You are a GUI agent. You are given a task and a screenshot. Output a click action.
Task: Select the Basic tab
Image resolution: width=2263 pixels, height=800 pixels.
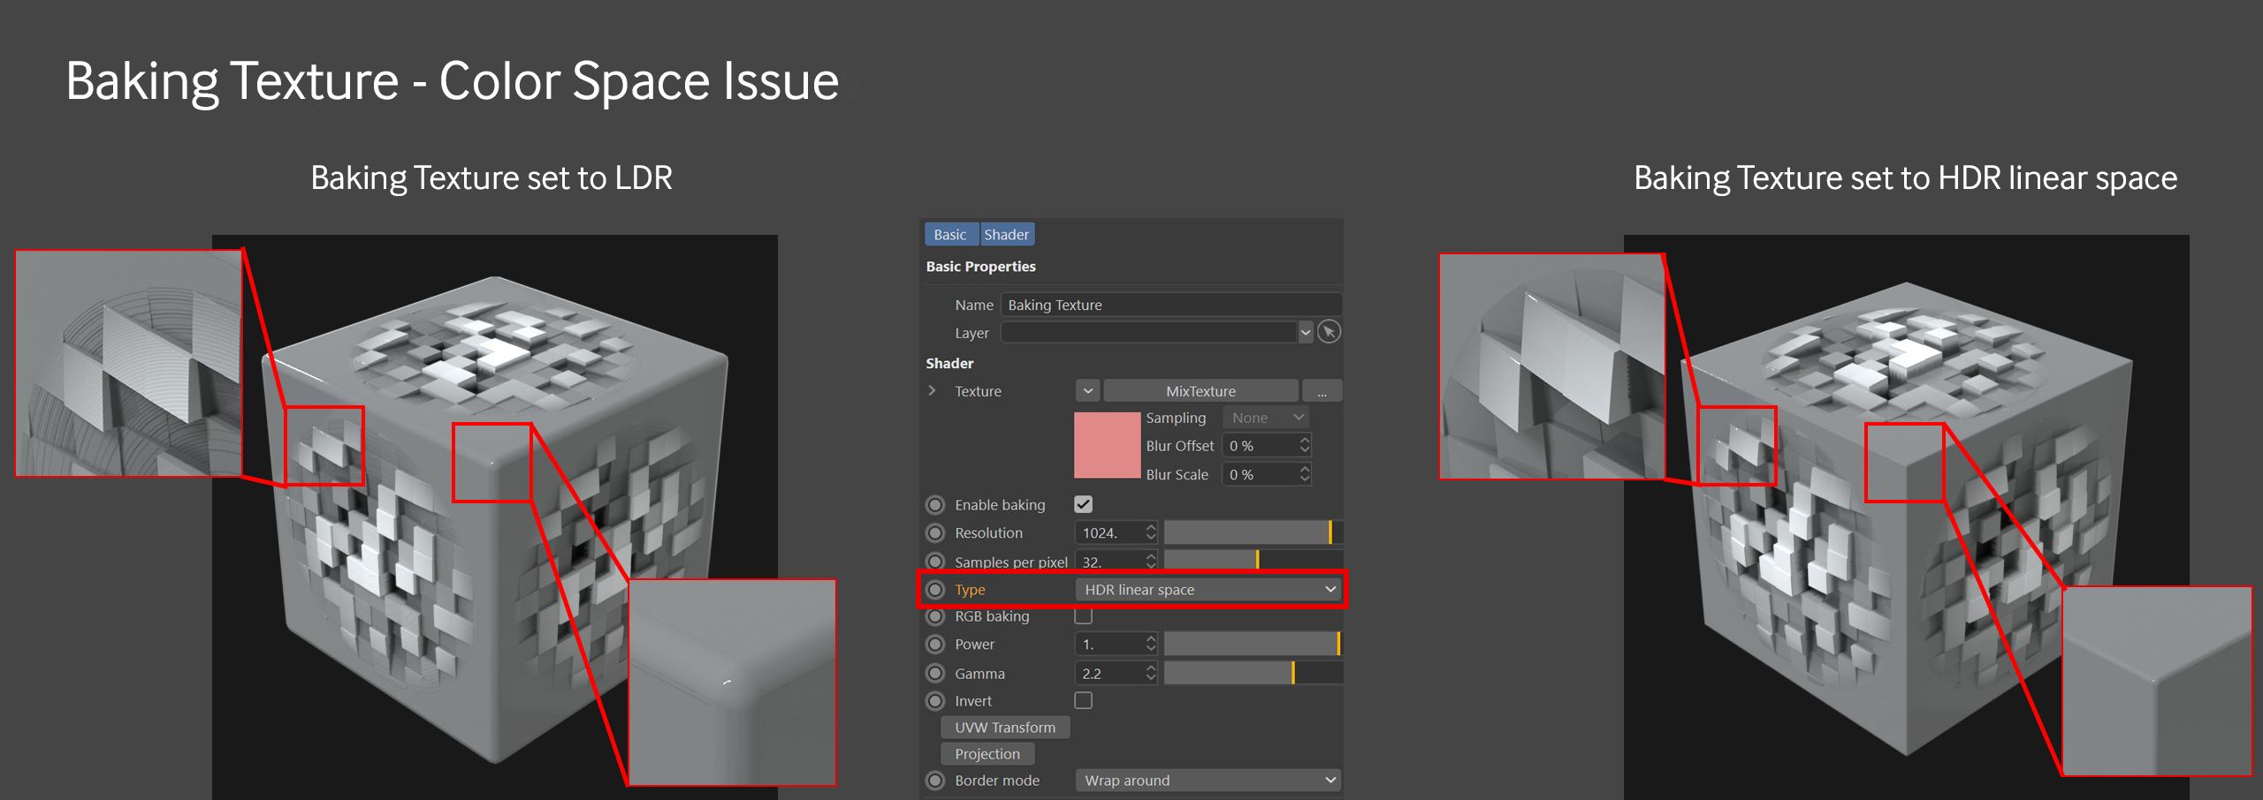pyautogui.click(x=950, y=234)
